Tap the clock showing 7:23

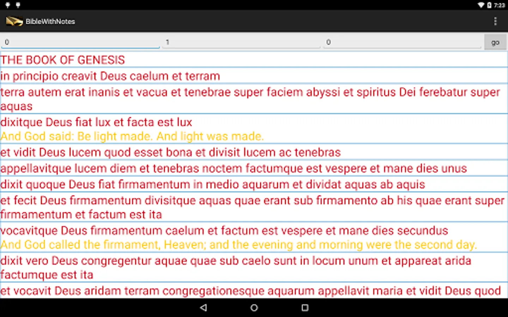[x=499, y=5]
